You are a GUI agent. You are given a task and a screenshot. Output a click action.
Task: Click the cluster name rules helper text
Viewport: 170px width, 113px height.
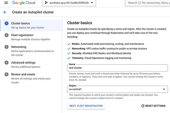point(116,77)
